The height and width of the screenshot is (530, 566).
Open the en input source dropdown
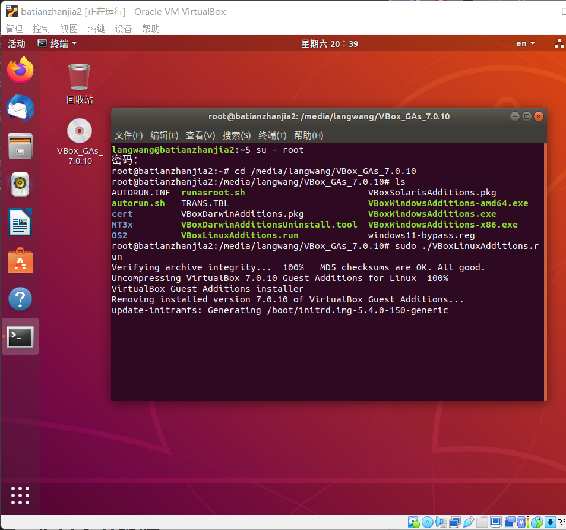[x=526, y=44]
